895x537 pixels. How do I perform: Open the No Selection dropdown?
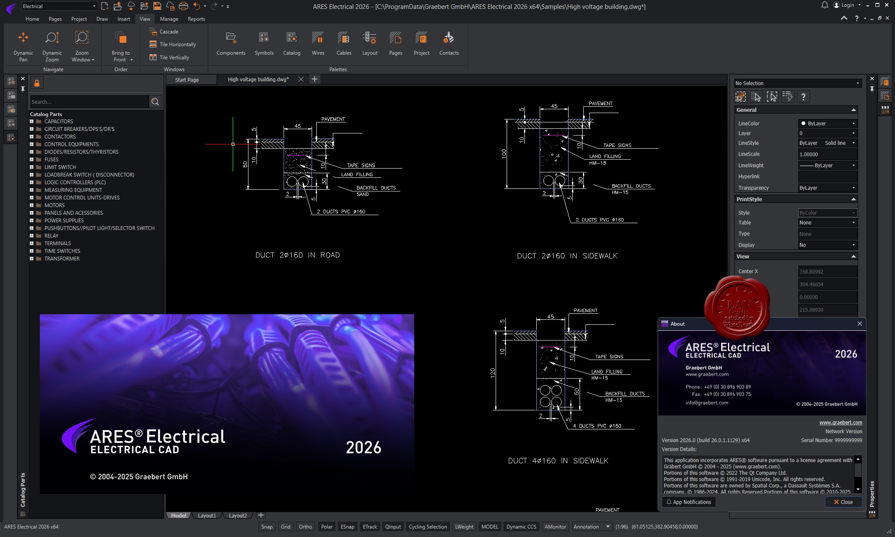coord(798,83)
